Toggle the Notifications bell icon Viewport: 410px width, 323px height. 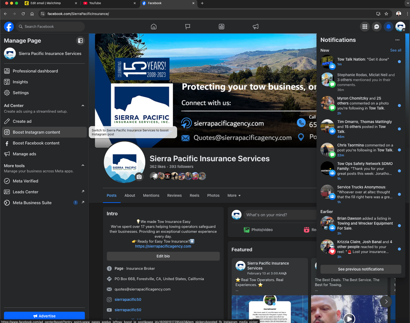[388, 27]
